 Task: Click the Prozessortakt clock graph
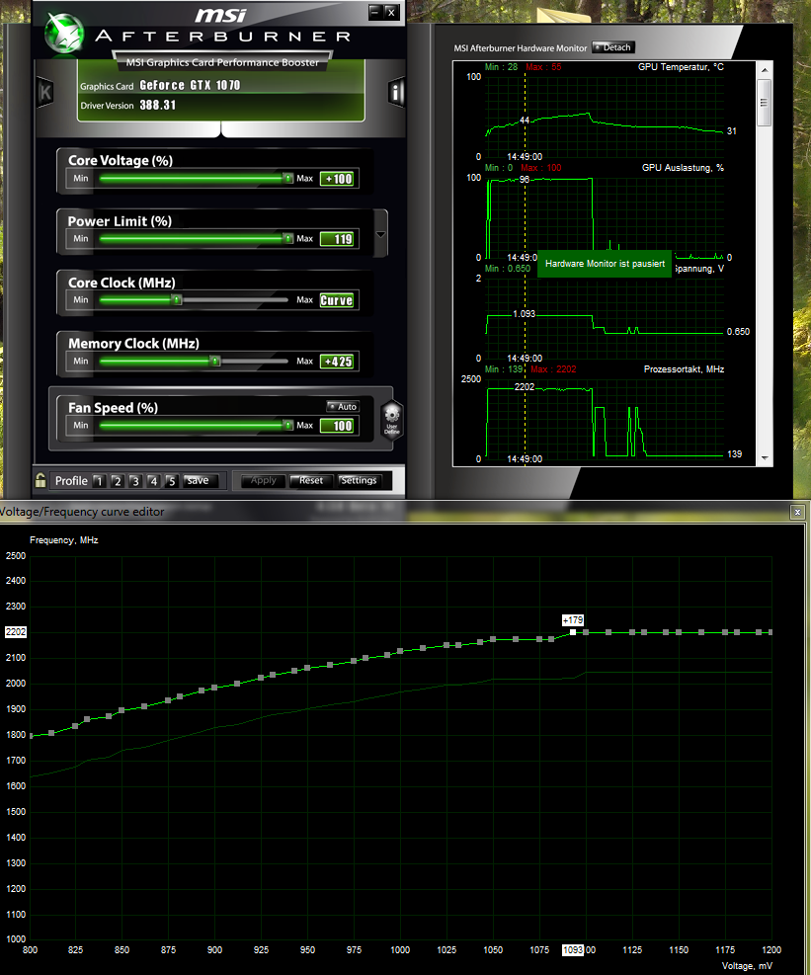pos(605,420)
